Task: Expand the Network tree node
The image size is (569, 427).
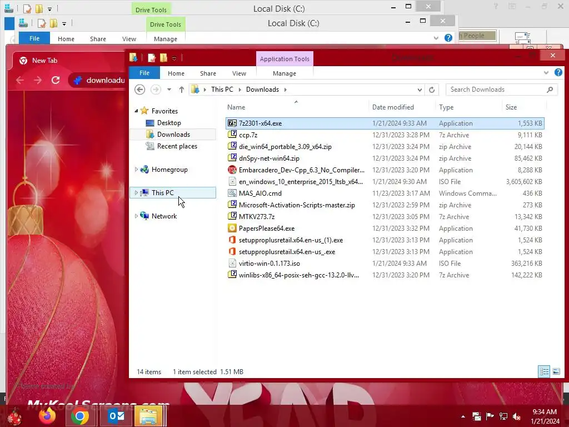Action: click(x=137, y=216)
